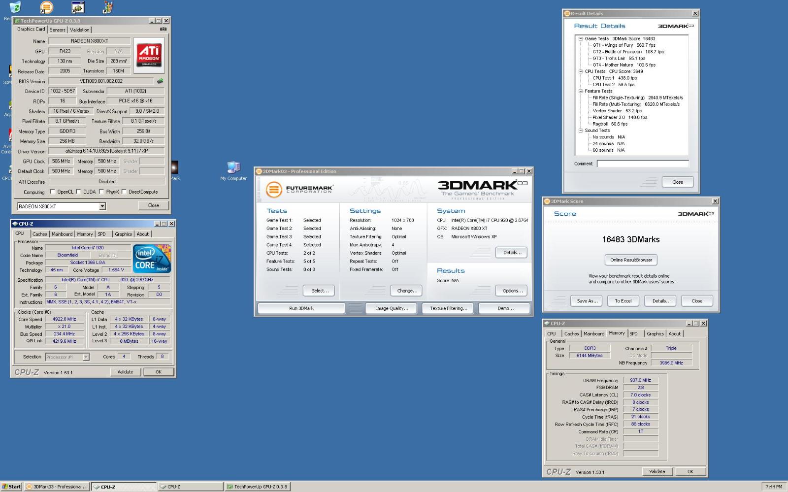
Task: Open My Computer desktop icon
Action: (x=233, y=171)
